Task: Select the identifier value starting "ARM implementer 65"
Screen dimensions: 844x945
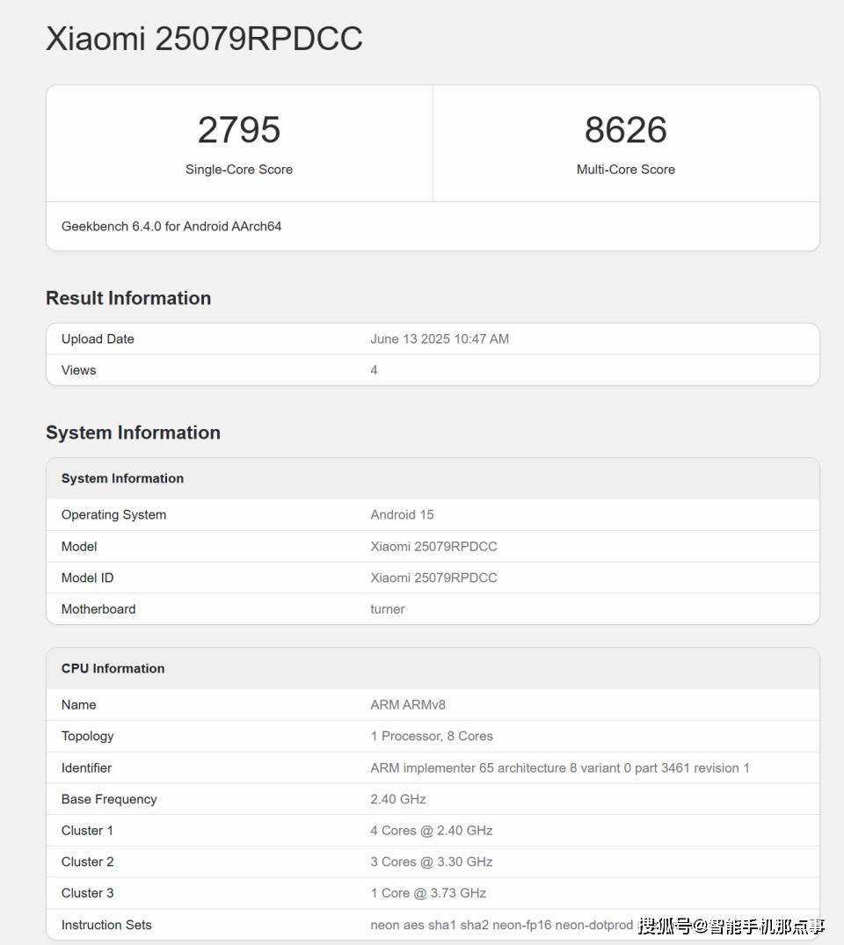Action: (x=560, y=767)
